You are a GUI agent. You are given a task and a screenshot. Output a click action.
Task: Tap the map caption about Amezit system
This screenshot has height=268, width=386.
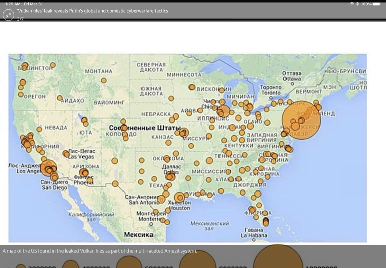100,250
